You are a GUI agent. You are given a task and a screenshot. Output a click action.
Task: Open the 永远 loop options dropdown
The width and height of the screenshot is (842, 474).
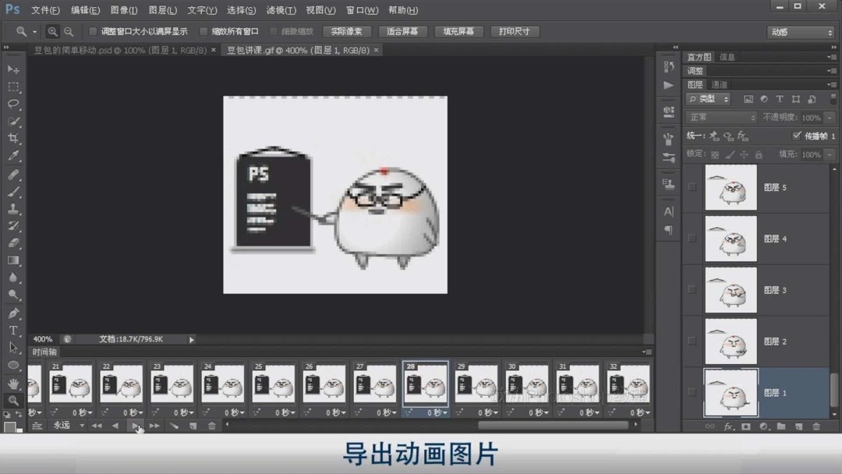(x=81, y=424)
